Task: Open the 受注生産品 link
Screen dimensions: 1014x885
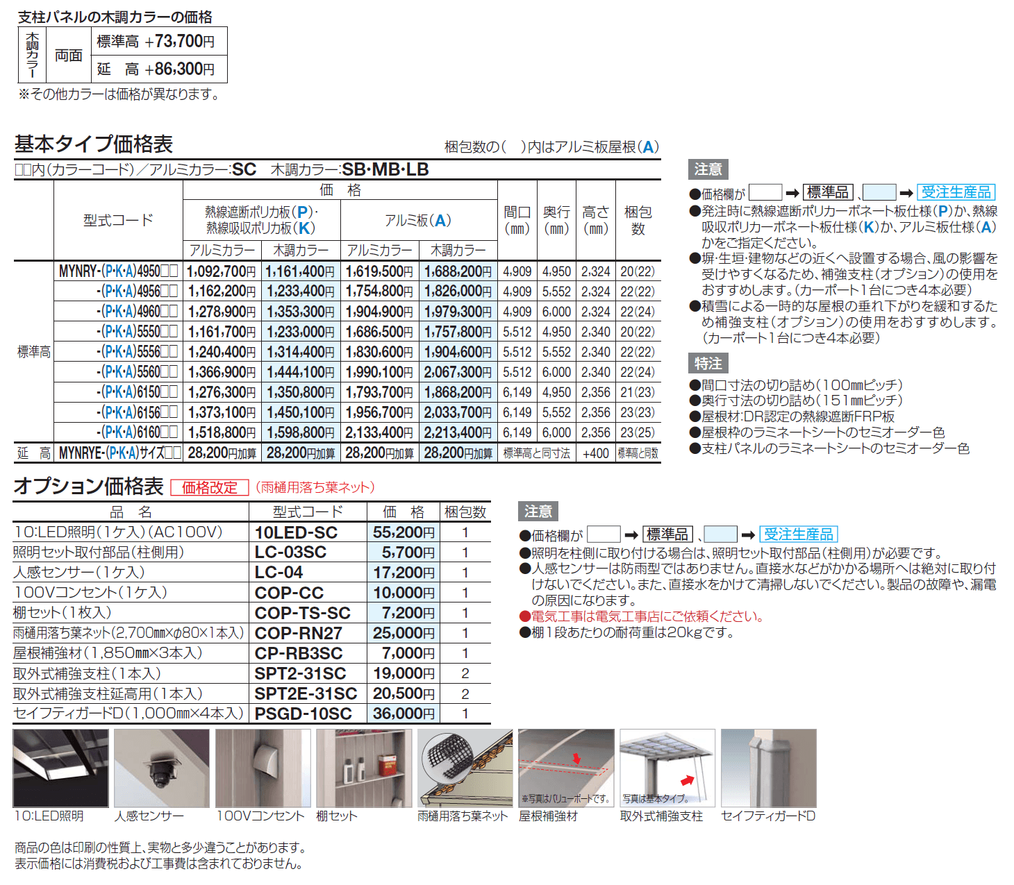Action: point(956,192)
